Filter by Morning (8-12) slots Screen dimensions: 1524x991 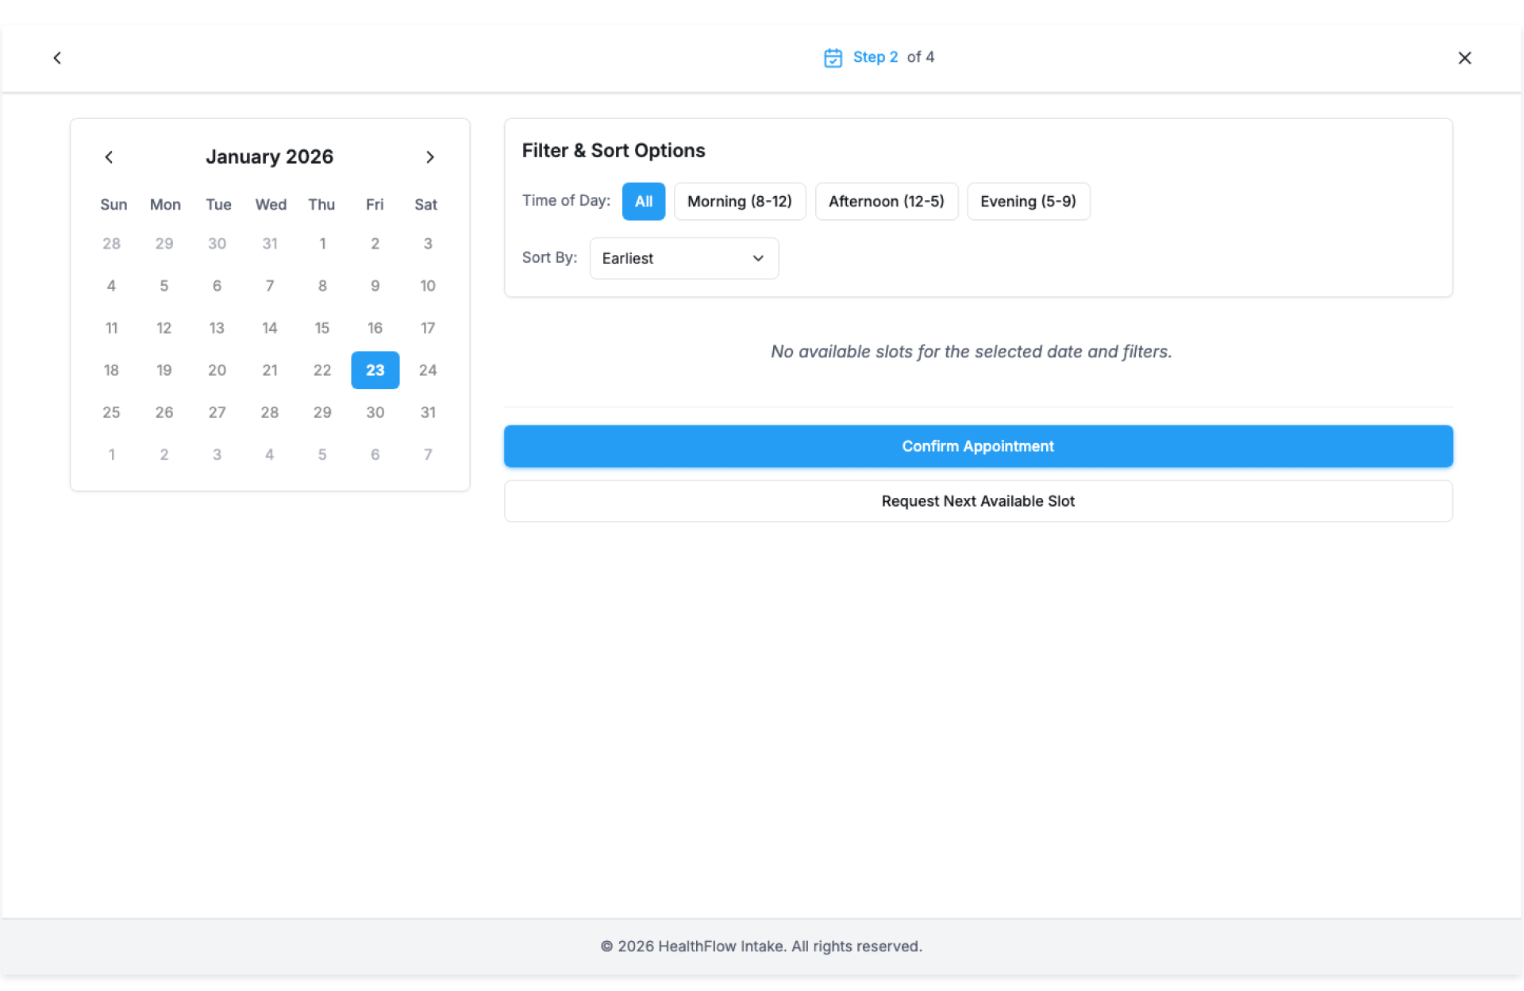click(x=739, y=202)
